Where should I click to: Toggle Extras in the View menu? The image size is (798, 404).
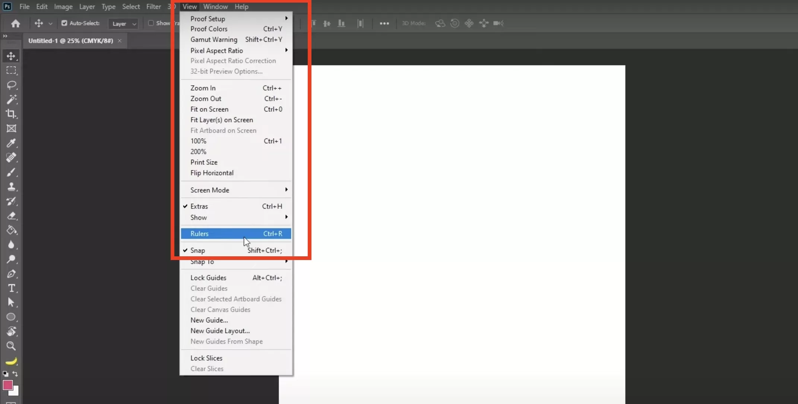tap(236, 206)
